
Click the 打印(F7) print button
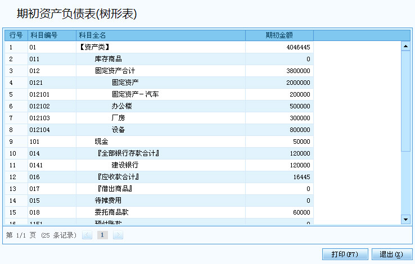[345, 254]
